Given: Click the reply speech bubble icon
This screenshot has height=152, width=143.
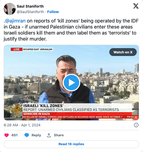Looking at the screenshot, I should coord(27,135).
